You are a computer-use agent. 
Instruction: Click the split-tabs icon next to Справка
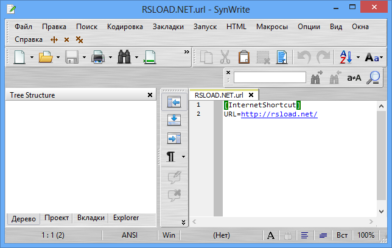pyautogui.click(x=54, y=39)
